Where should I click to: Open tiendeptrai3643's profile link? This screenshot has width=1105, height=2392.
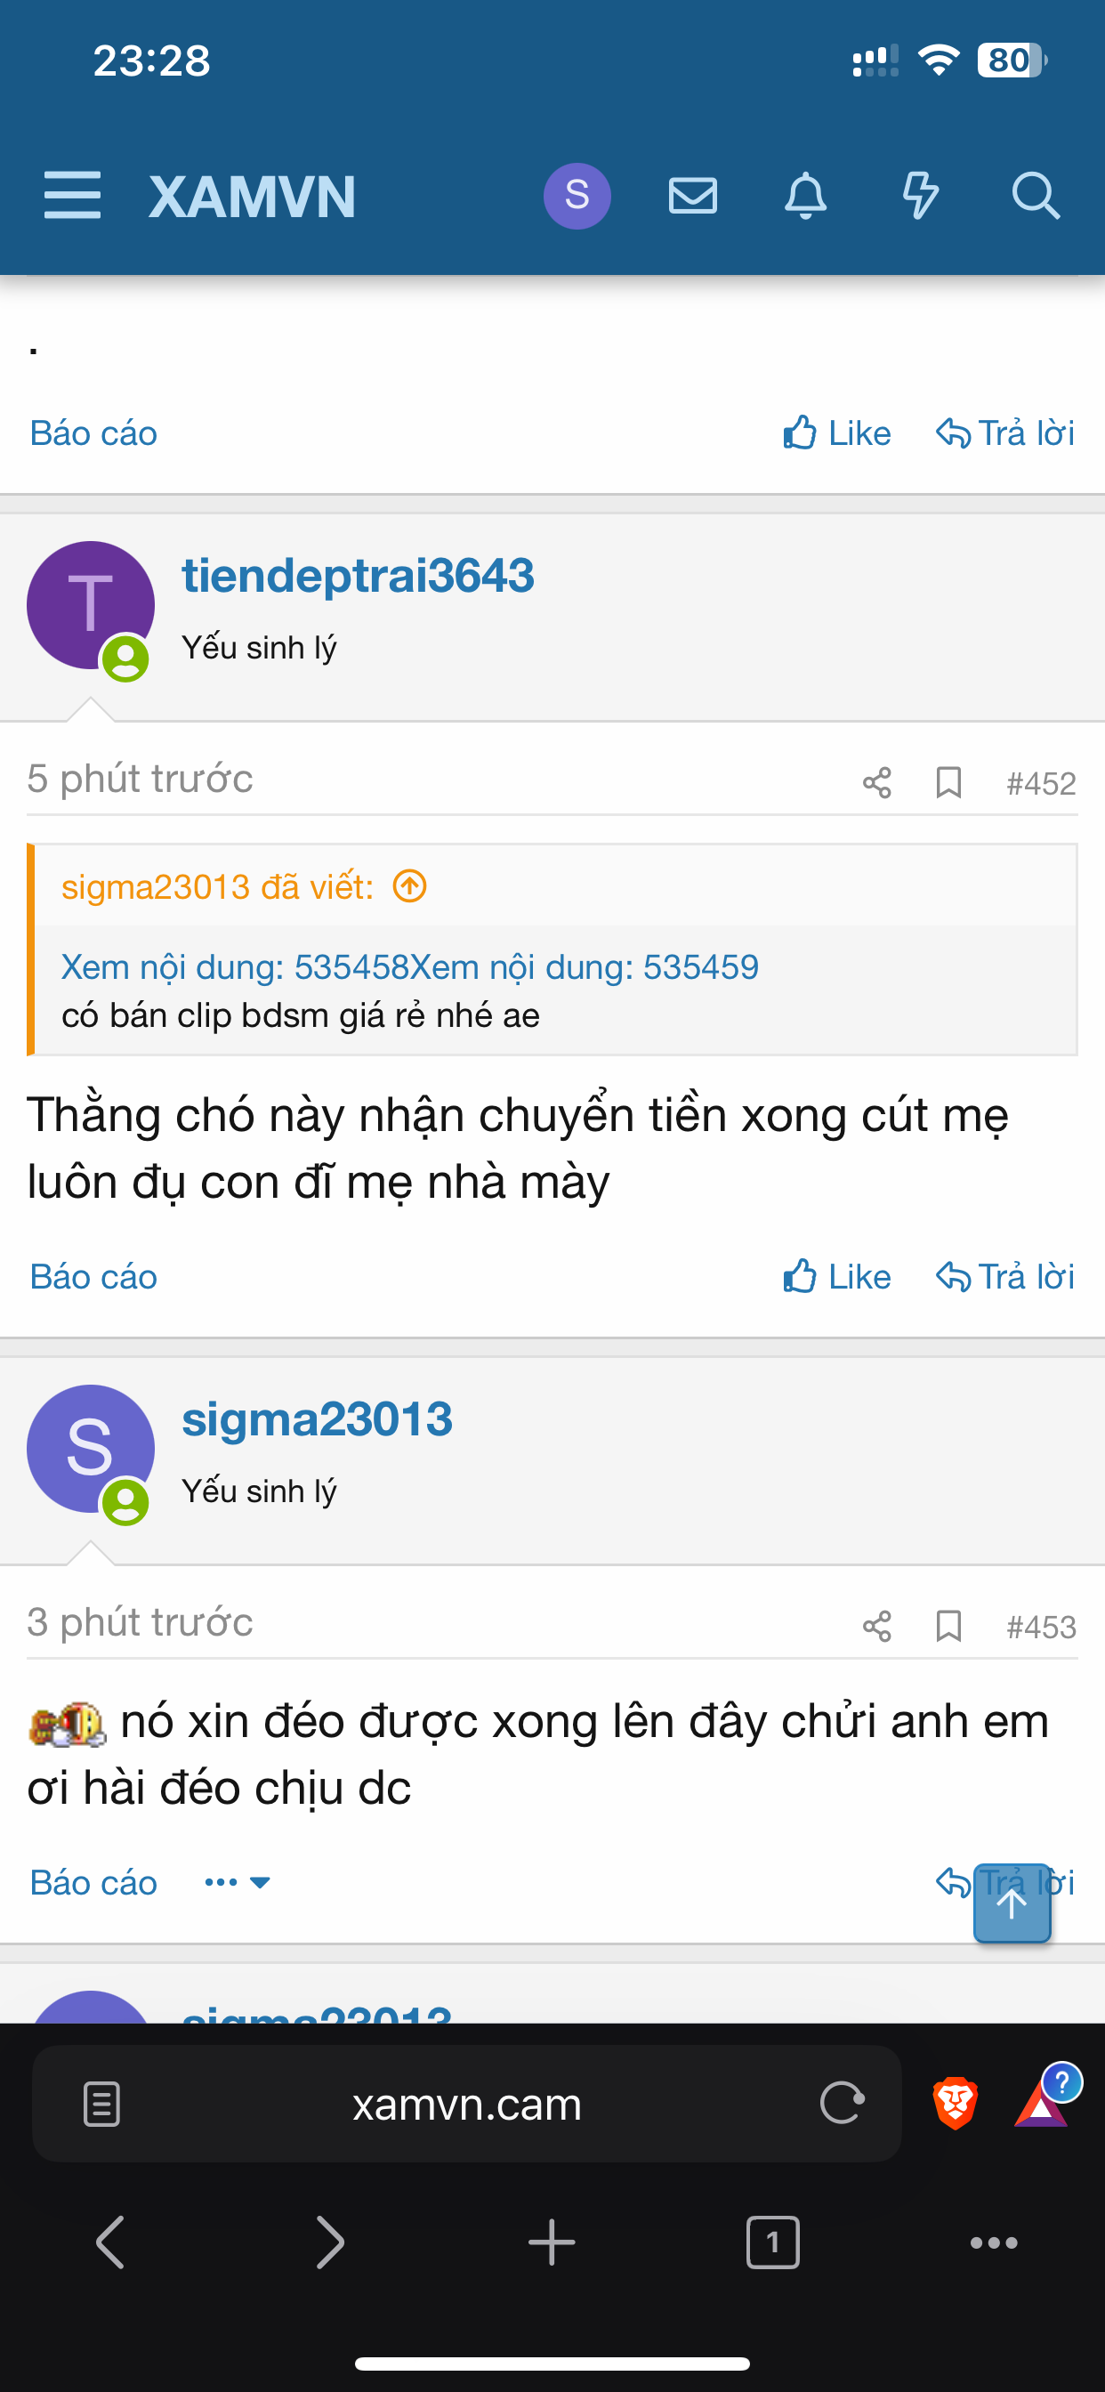pyautogui.click(x=358, y=576)
